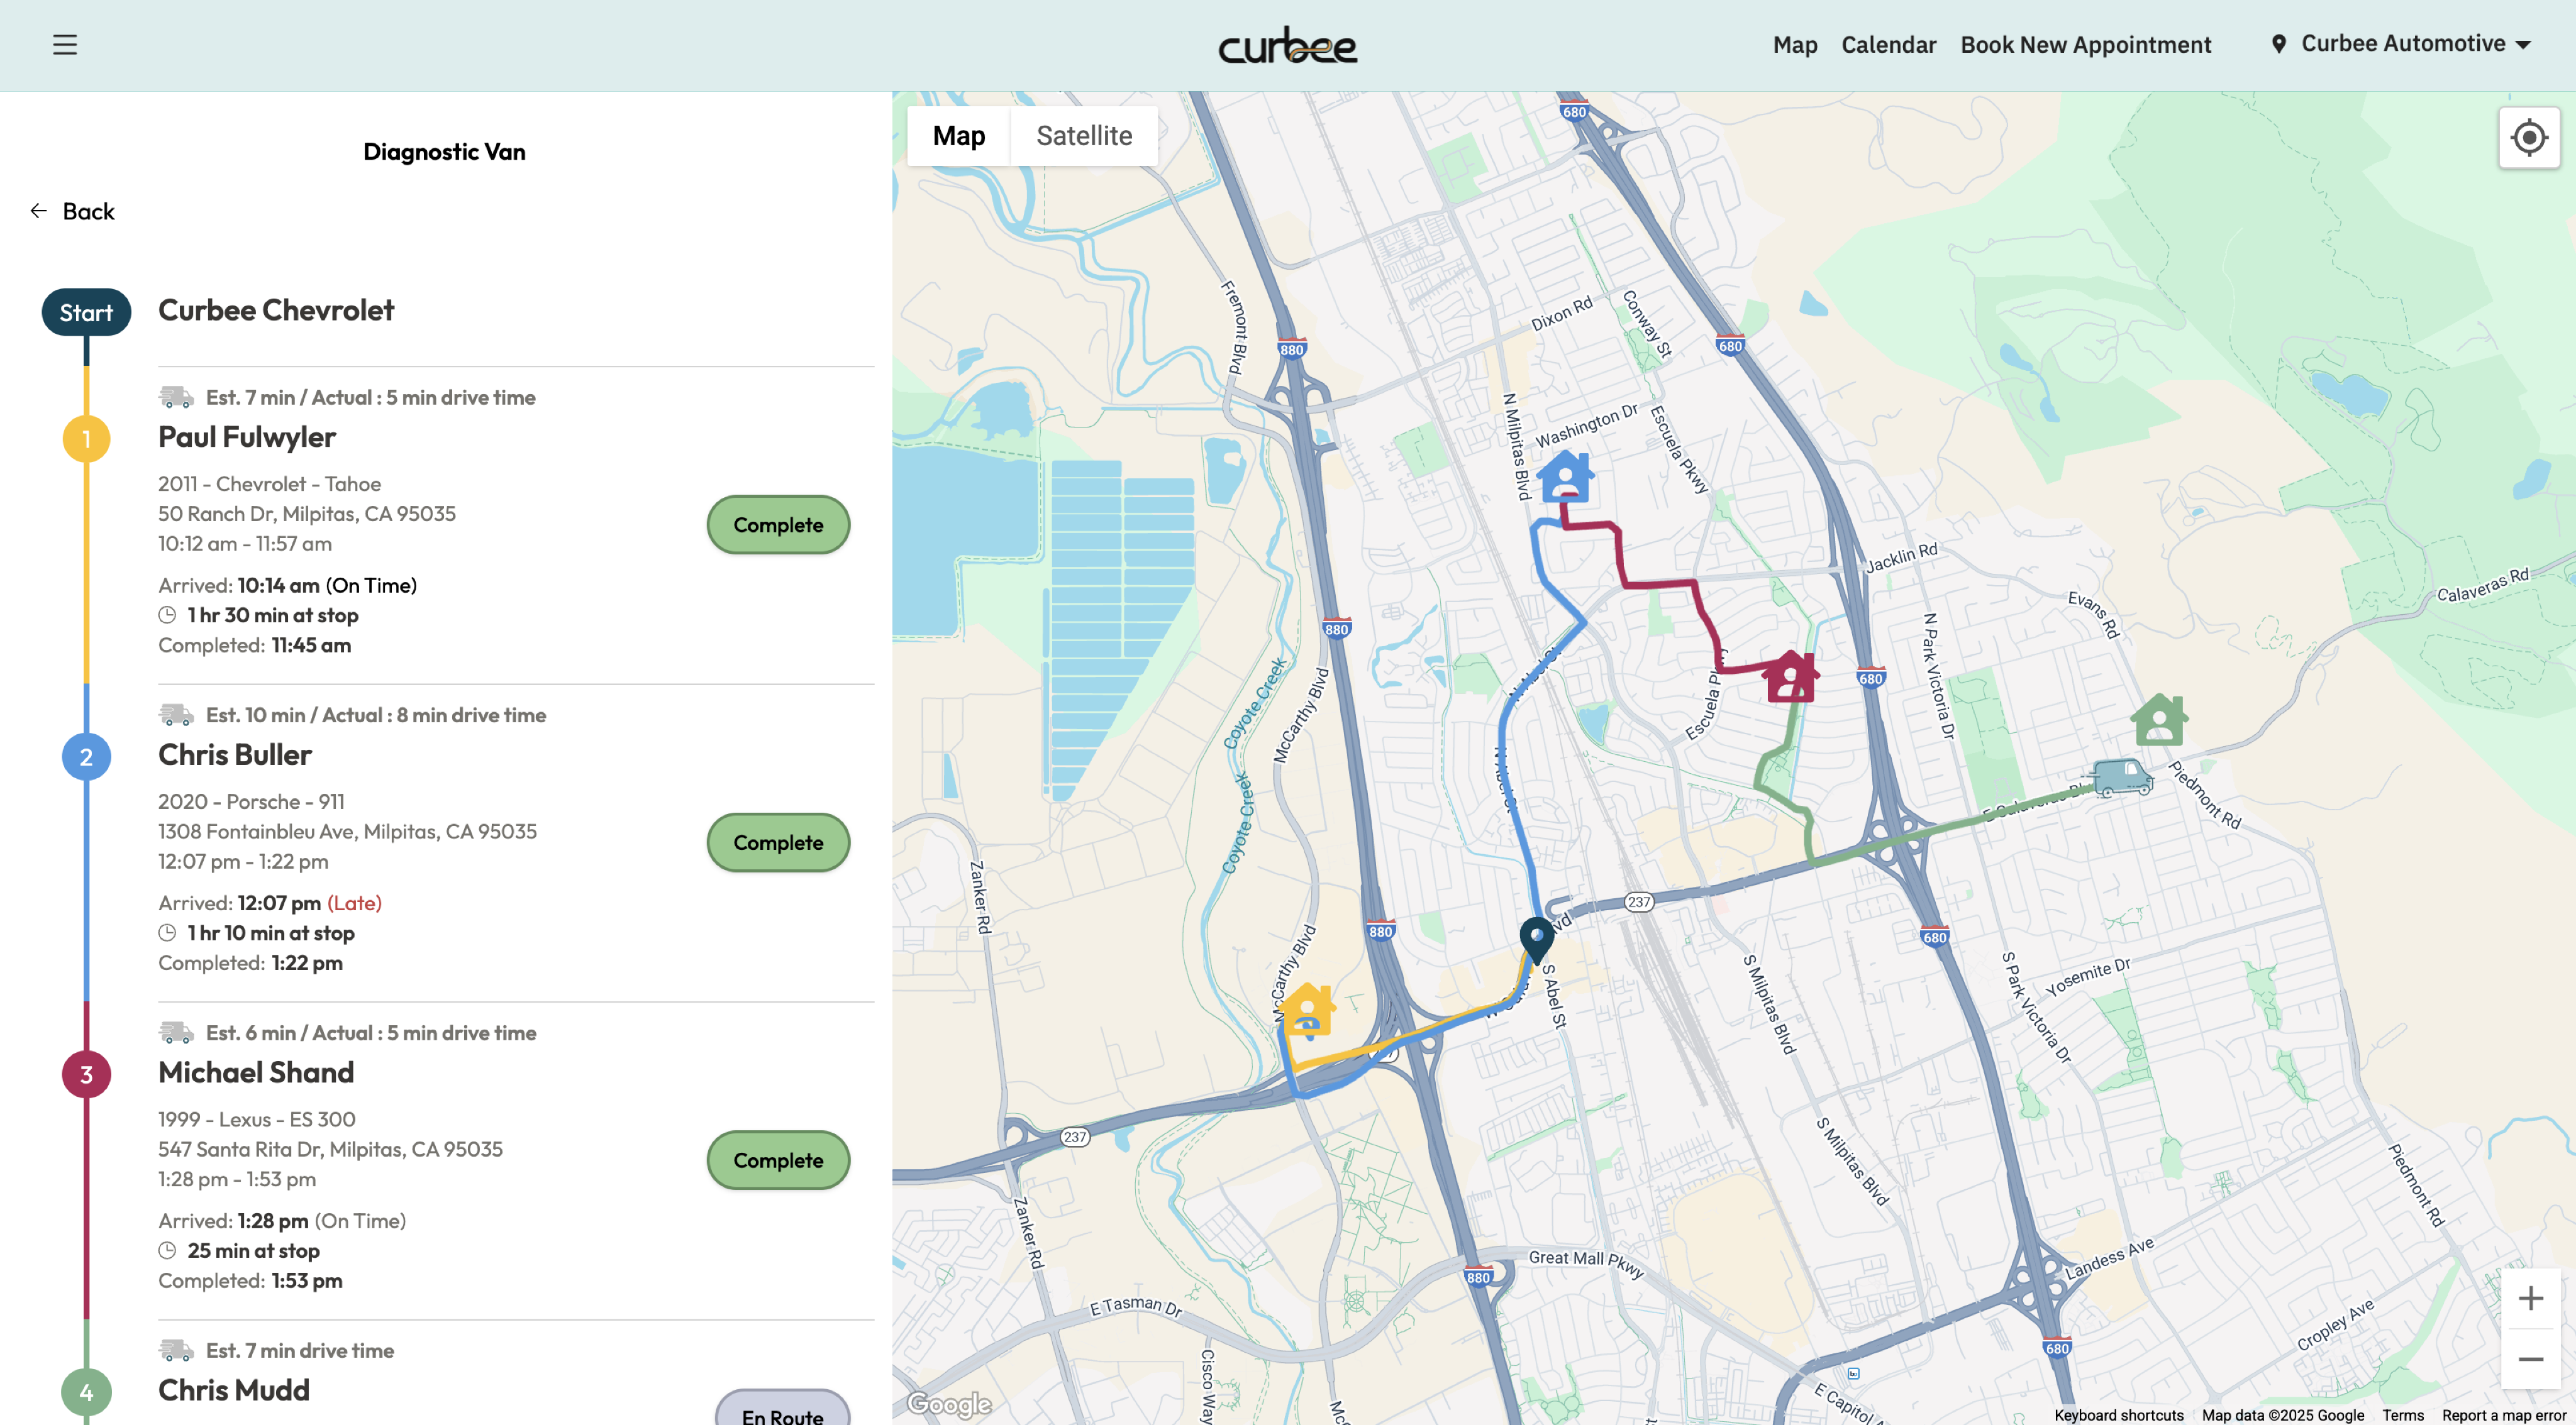
Task: Select stop 4 green marker
Action: (x=86, y=1392)
